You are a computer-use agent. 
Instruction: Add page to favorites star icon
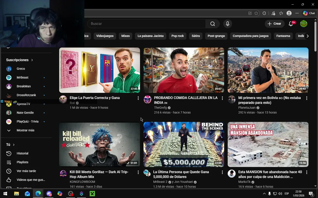click(256, 13)
